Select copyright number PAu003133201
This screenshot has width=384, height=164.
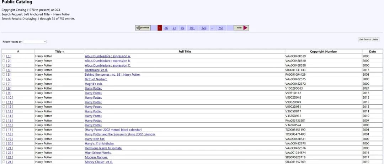tap(295, 121)
